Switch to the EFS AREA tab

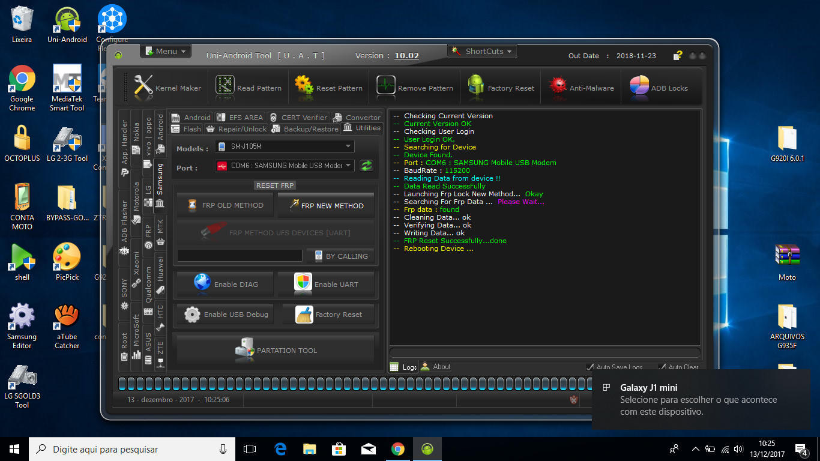240,118
